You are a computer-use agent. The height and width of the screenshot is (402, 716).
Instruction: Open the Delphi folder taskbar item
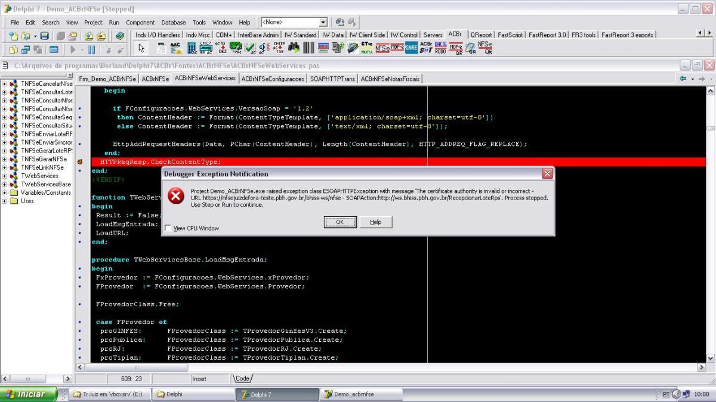(195, 394)
